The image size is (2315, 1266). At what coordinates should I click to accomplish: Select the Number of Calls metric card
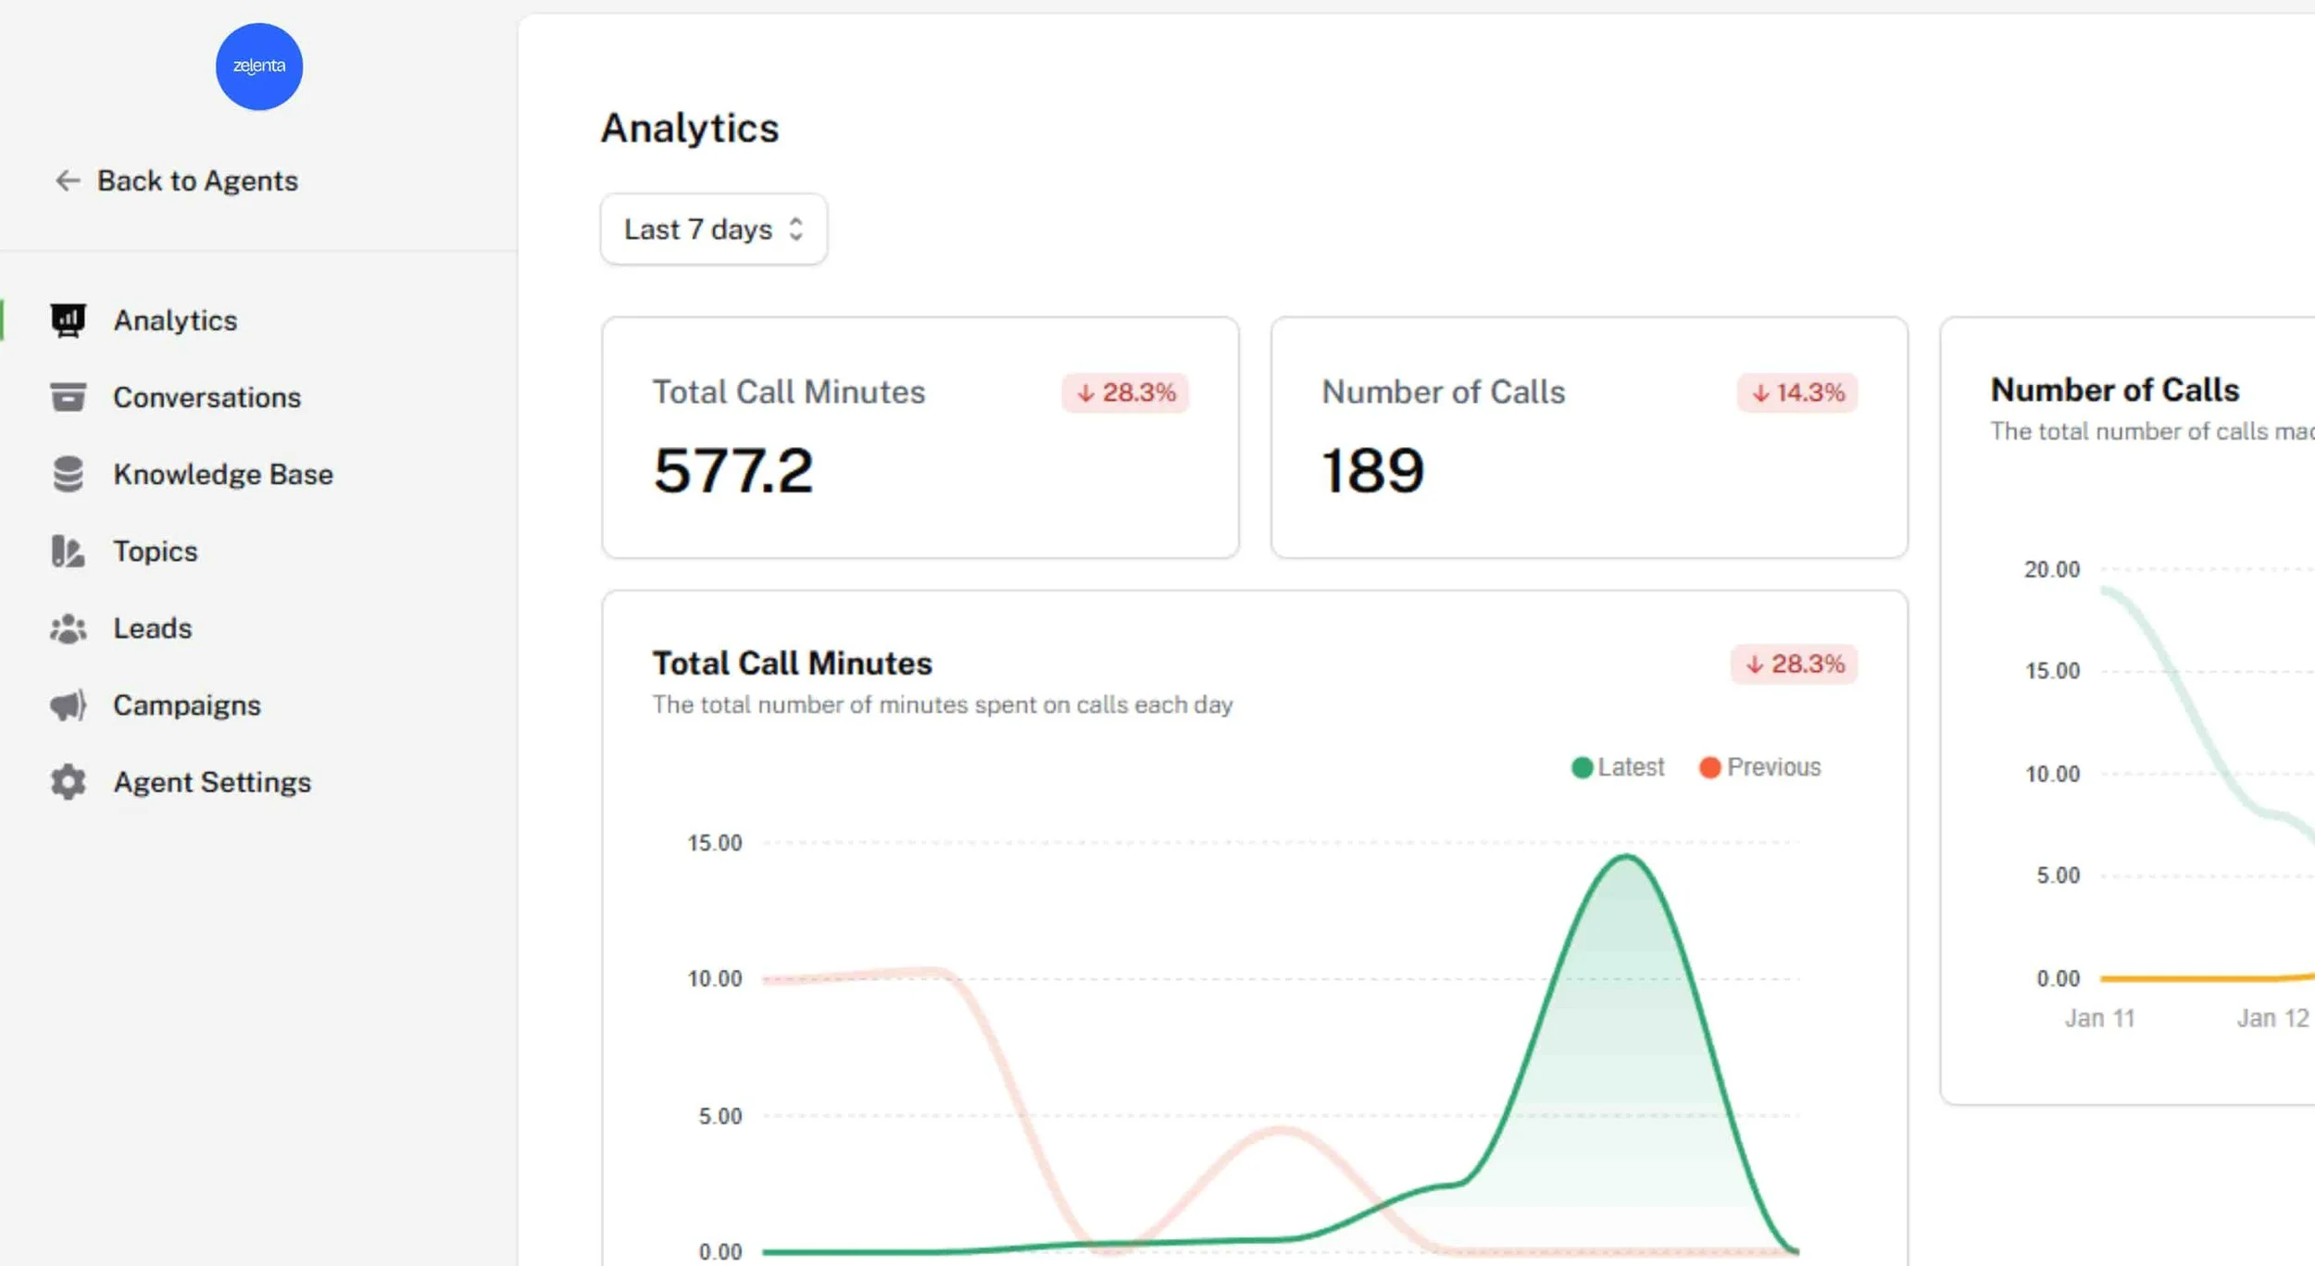point(1589,437)
